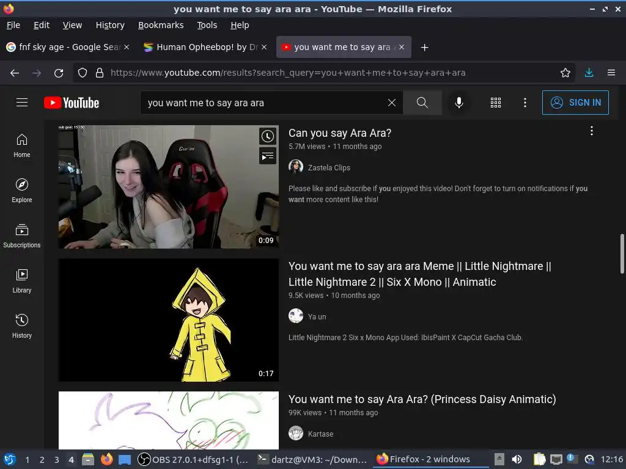Play the yellow raincoat 0:17 thumbnail
Screen dimensions: 626x469
point(169,320)
